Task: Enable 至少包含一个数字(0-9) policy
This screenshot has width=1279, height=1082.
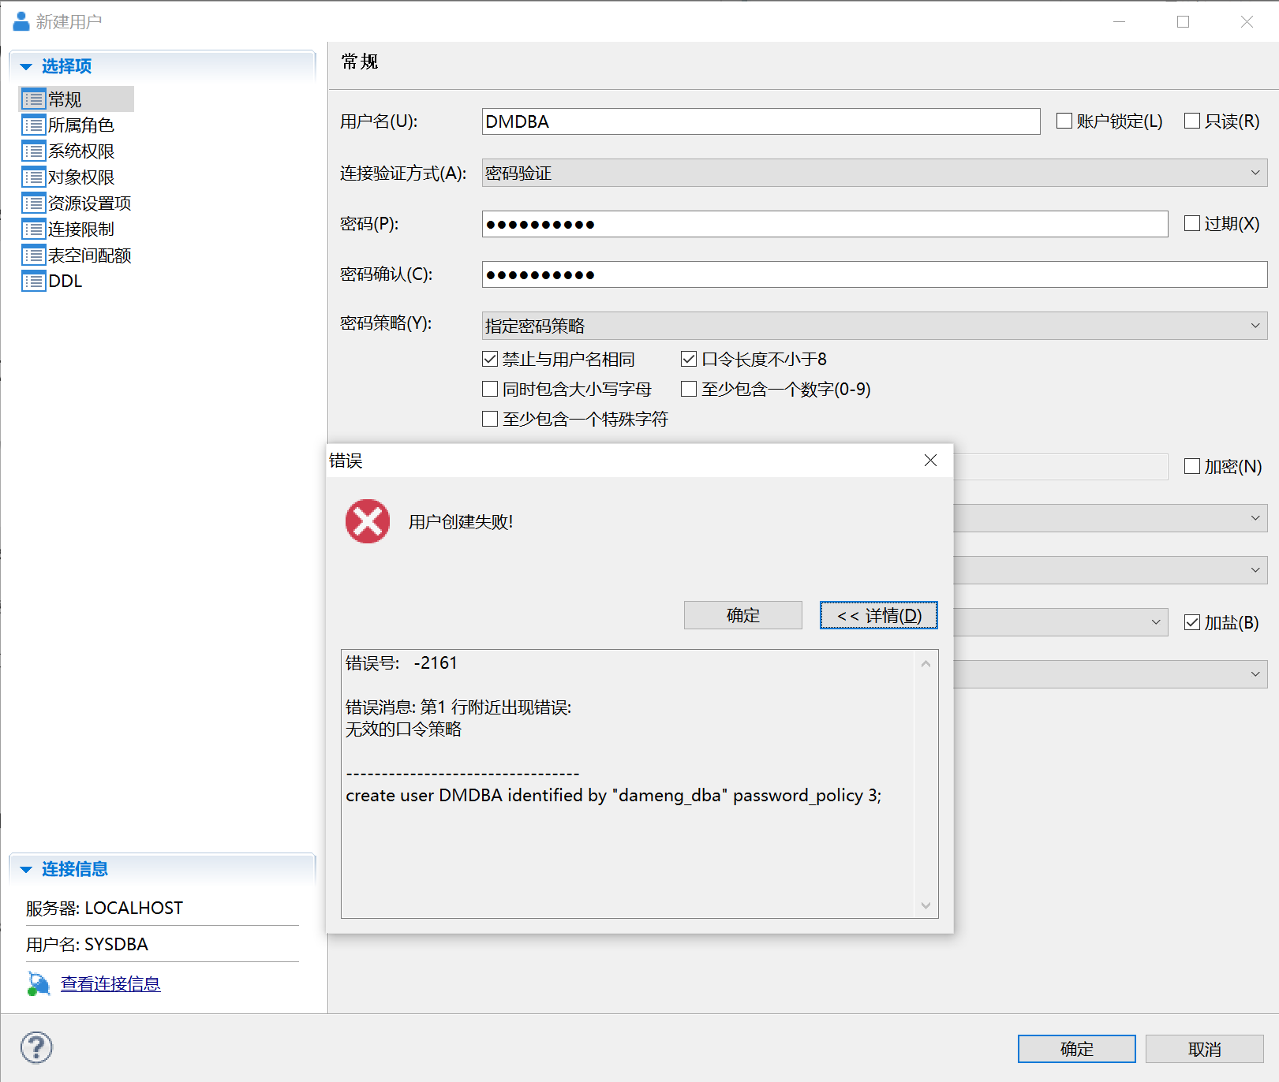Action: tap(689, 389)
